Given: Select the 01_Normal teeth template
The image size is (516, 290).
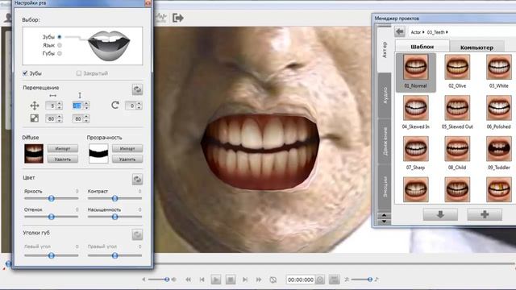Looking at the screenshot, I should (416, 72).
